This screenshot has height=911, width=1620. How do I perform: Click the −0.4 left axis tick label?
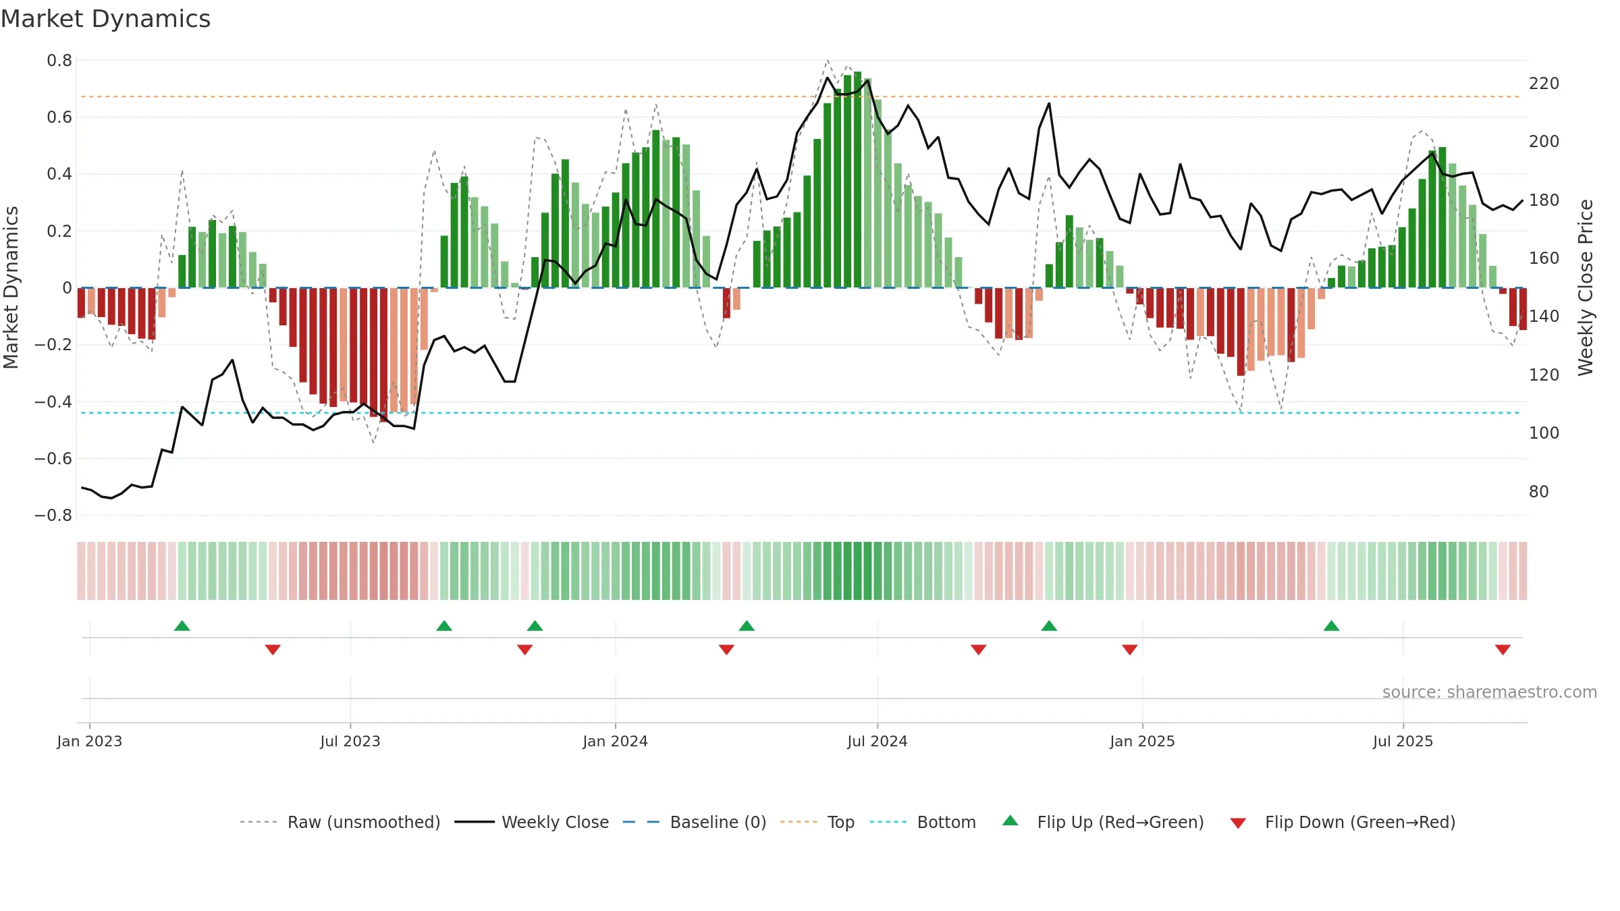53,402
